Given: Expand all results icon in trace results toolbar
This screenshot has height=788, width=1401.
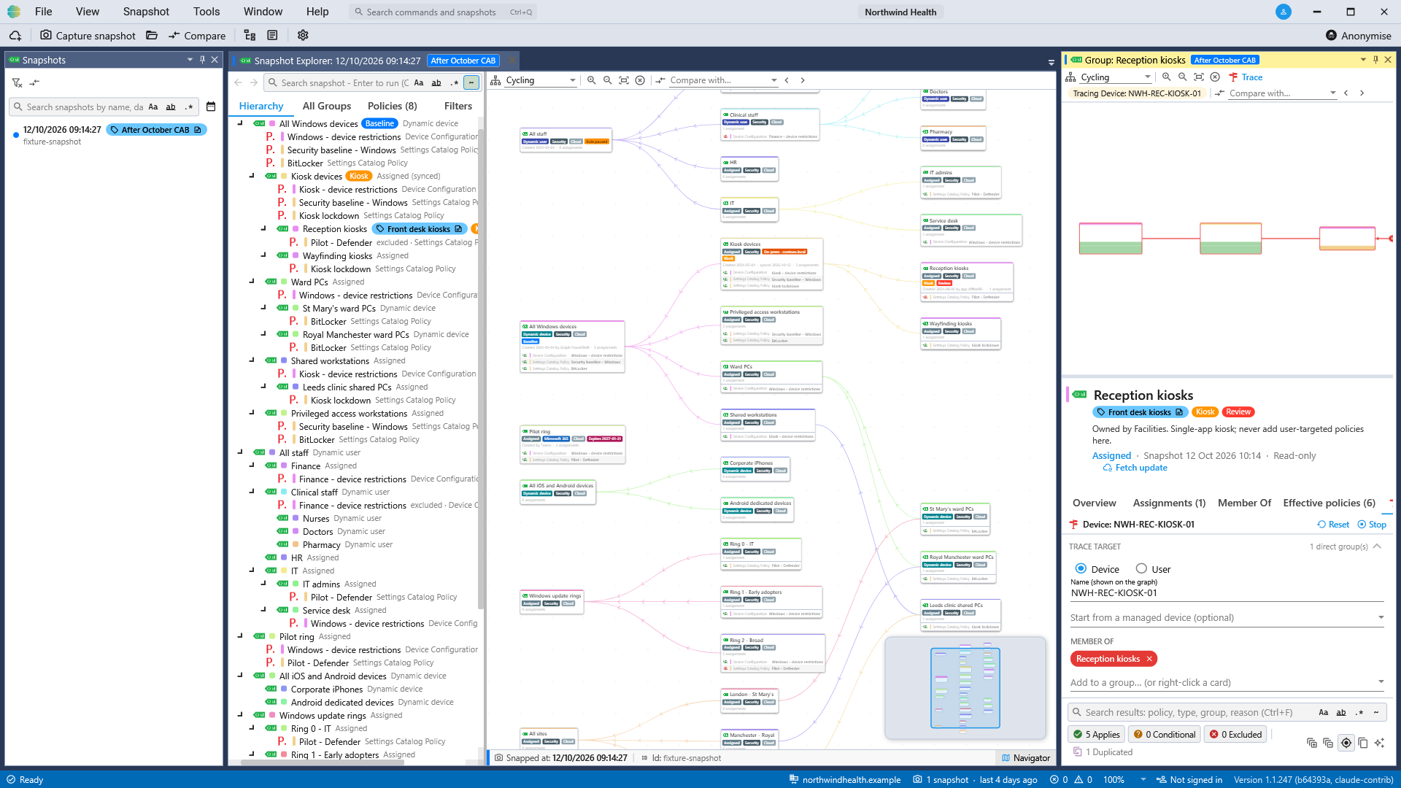Looking at the screenshot, I should coord(1312,743).
